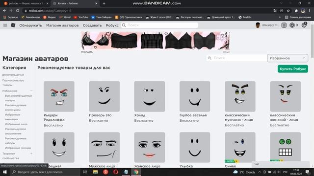This screenshot has height=176, width=314.
Task: Open YouTube bookmark
Action: point(81,18)
